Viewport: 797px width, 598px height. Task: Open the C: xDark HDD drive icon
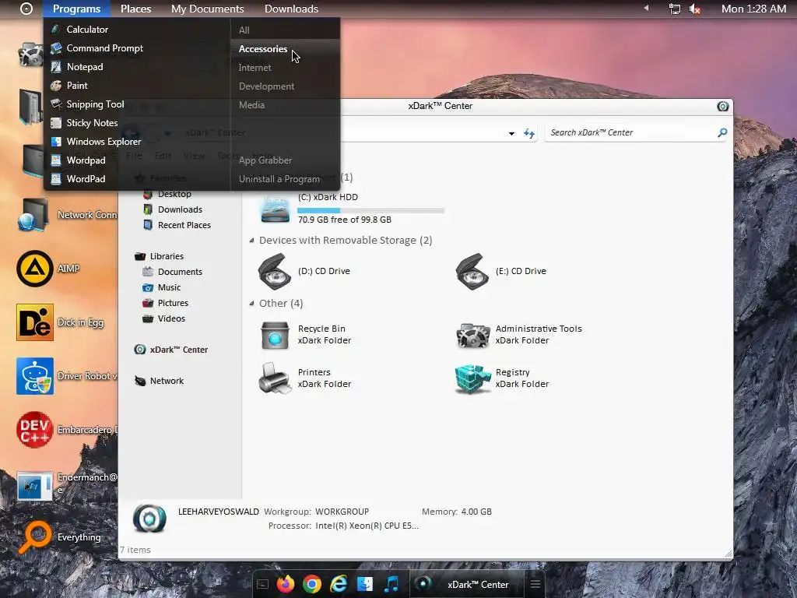(275, 209)
